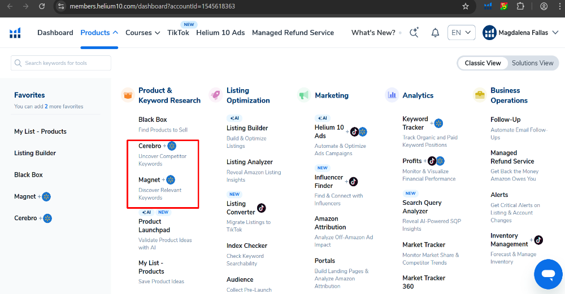Screen dimensions: 565x294
Task: Open the notifications bell icon
Action: tap(435, 33)
